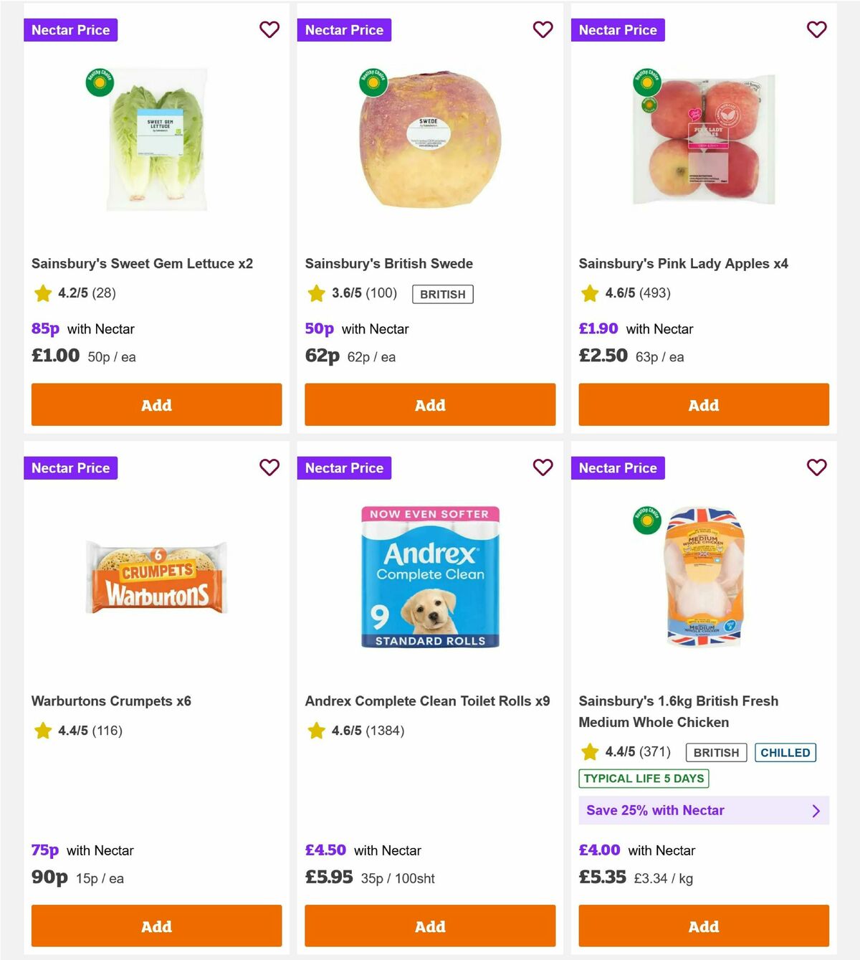Expand the Save 25% with Nectar offer

click(x=704, y=810)
